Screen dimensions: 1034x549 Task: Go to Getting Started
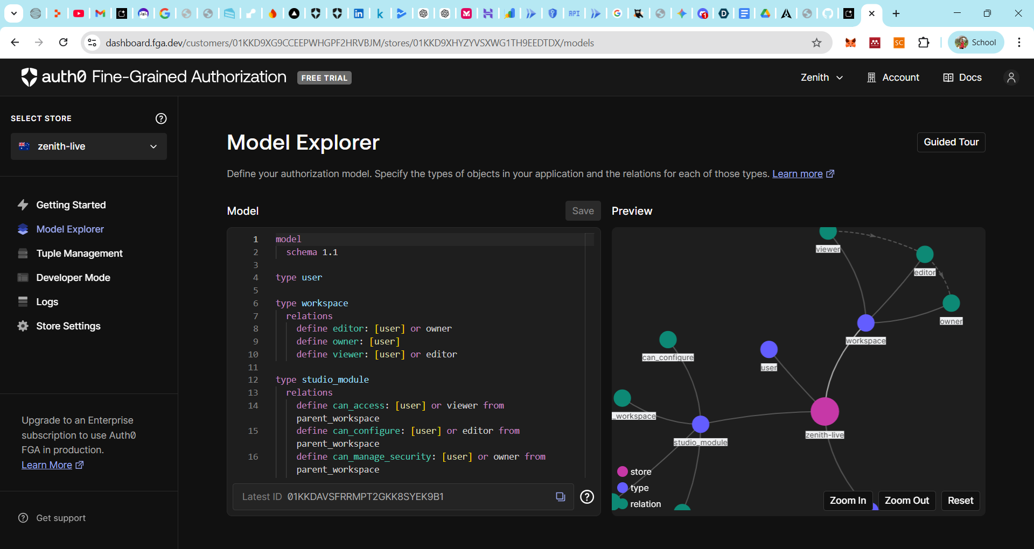coord(71,205)
